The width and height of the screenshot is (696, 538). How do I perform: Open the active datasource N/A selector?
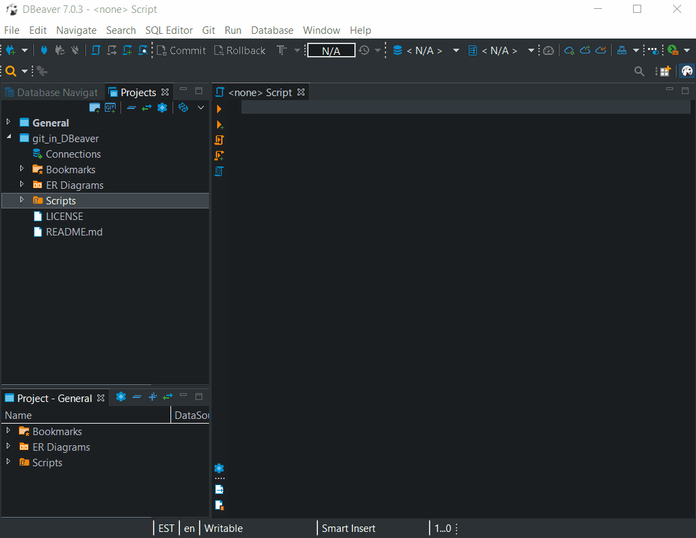point(427,51)
